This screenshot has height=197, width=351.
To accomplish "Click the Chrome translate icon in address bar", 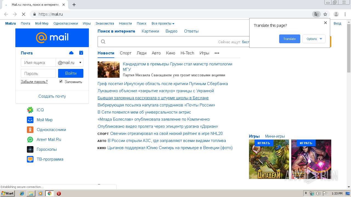I will click(316, 14).
